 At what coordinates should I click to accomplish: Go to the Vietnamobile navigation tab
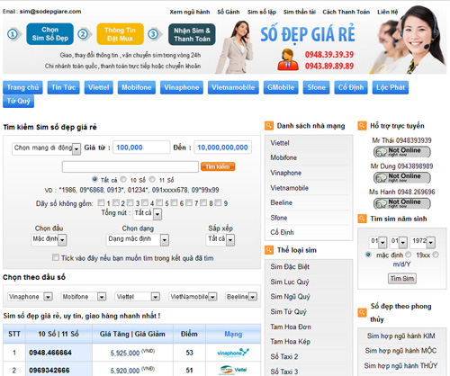(233, 87)
